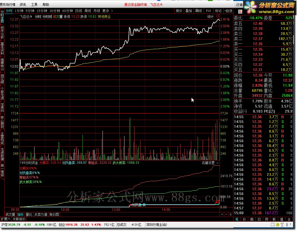Click the 竞价 button
The image size is (297, 231).
coord(179,11)
